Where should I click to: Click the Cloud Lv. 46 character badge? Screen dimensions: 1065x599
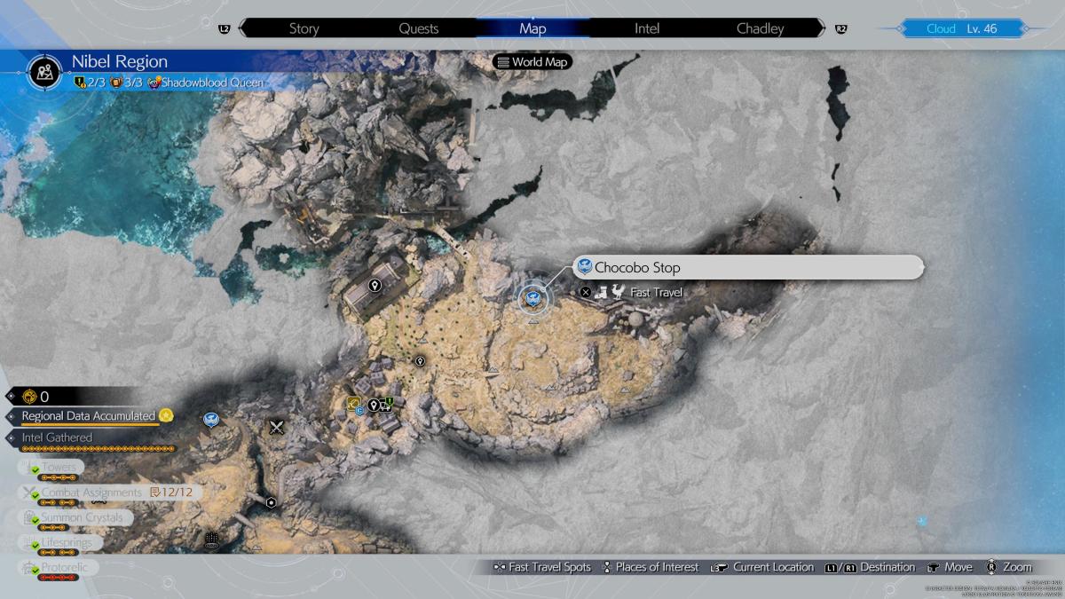point(963,28)
